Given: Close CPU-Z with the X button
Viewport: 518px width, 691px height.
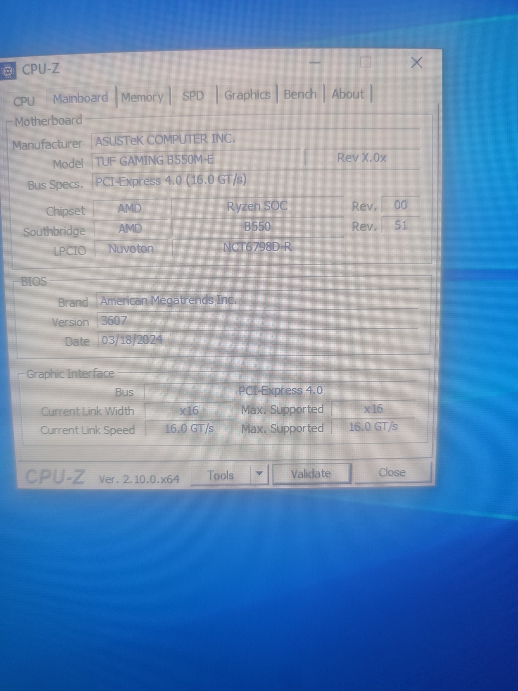Looking at the screenshot, I should pyautogui.click(x=416, y=62).
